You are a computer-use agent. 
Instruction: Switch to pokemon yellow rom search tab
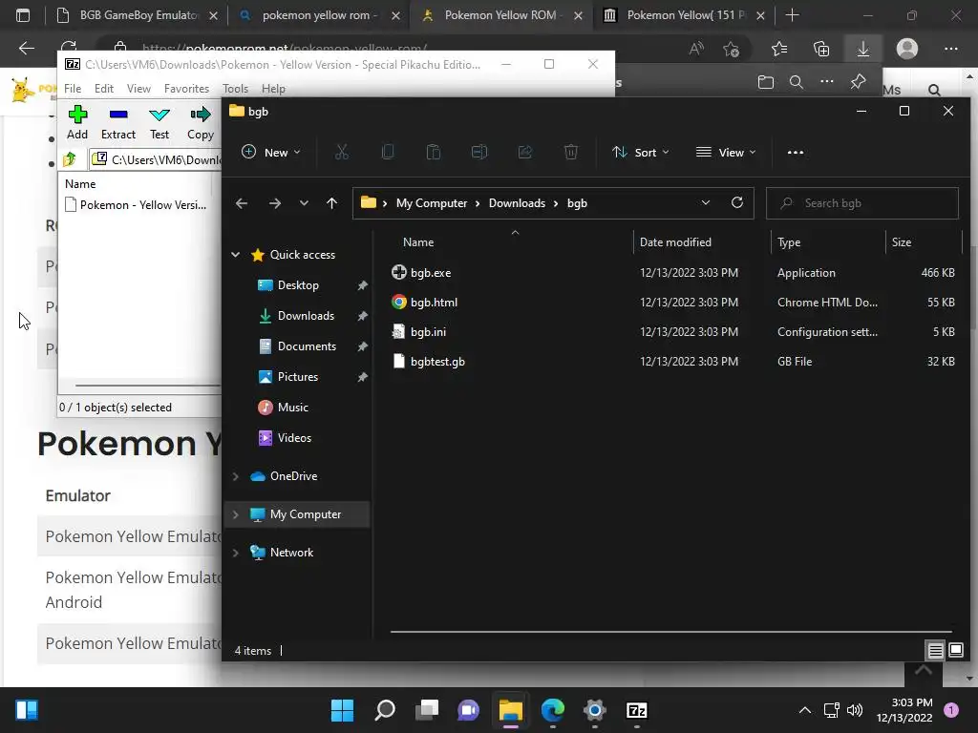tap(319, 15)
